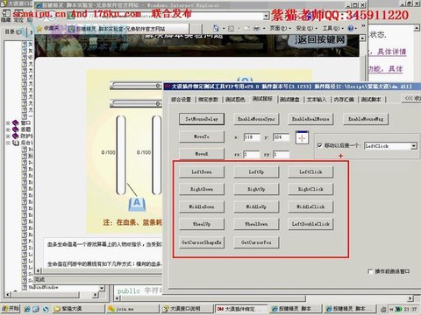Toggle the 操作前激活窗口 checkbox
This screenshot has width=421, height=315.
(370, 271)
